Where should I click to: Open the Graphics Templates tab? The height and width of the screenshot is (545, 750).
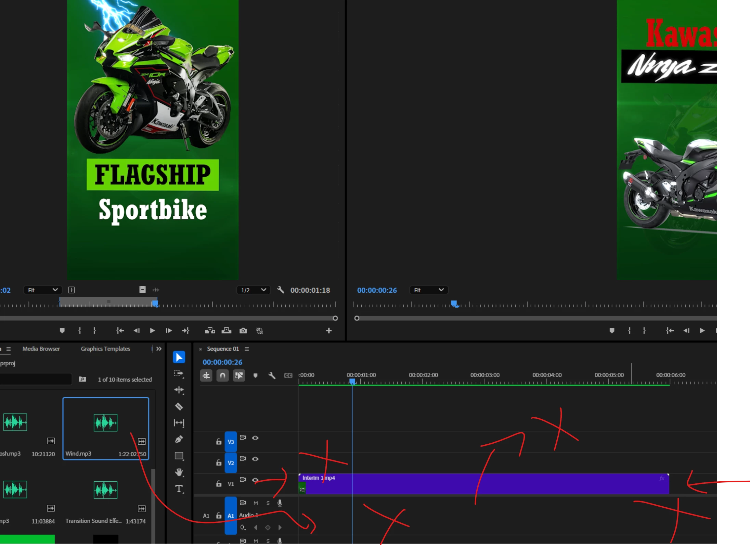coord(105,348)
